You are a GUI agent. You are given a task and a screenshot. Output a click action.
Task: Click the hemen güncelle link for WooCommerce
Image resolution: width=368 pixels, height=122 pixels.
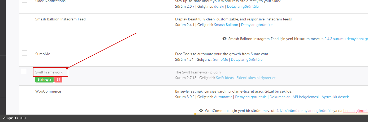click(x=356, y=111)
